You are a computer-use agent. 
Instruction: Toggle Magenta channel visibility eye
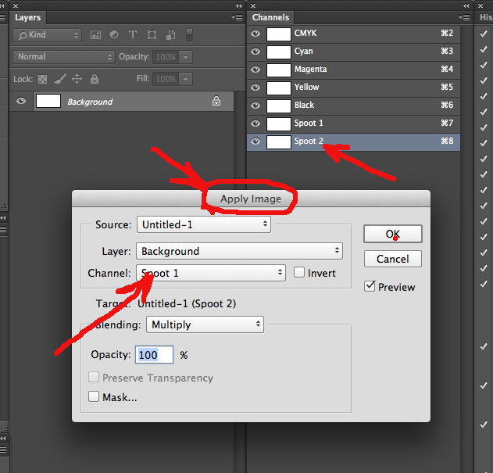[255, 70]
